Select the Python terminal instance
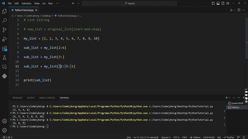 236,107
